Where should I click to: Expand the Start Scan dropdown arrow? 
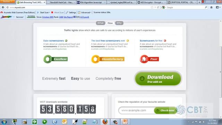(49, 12)
